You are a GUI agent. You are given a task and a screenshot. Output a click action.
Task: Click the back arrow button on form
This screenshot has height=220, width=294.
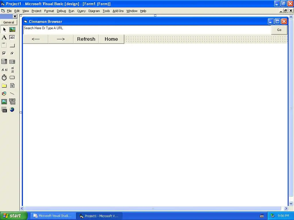(x=36, y=39)
